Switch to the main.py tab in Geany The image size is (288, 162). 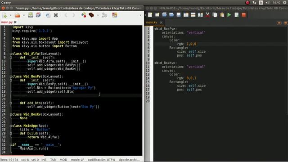tap(7, 22)
